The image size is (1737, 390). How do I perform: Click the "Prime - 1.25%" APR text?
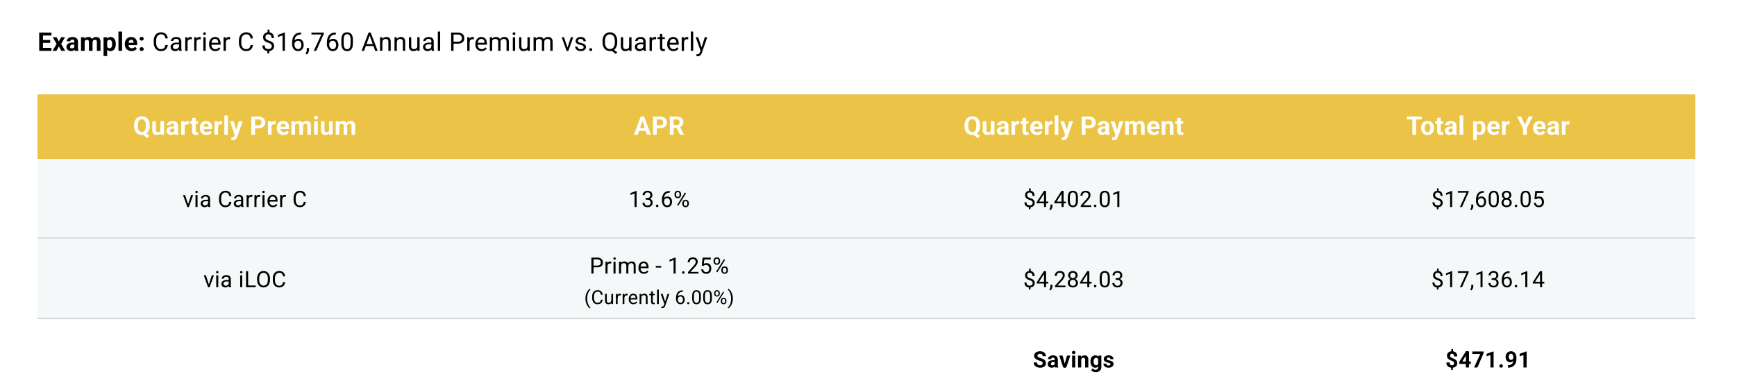pyautogui.click(x=659, y=266)
